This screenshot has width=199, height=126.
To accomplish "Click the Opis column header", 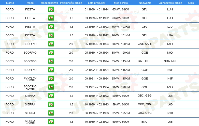I will click(191, 3).
